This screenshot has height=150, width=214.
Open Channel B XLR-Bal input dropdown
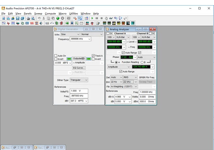click(148, 37)
